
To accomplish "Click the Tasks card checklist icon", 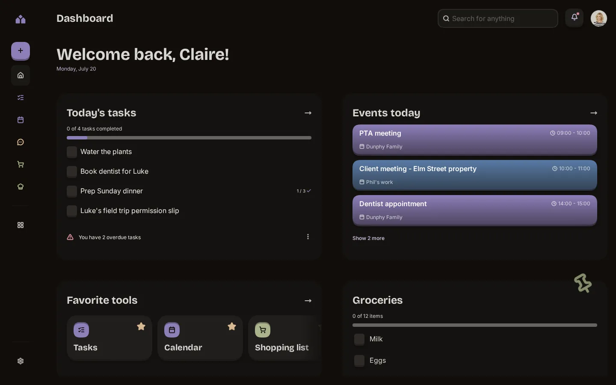I will pyautogui.click(x=81, y=330).
